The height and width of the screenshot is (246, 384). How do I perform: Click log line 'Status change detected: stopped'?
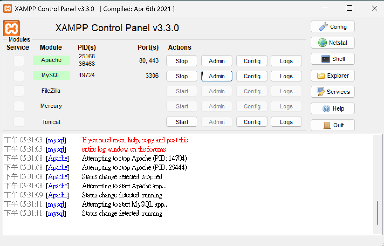pyautogui.click(x=122, y=177)
